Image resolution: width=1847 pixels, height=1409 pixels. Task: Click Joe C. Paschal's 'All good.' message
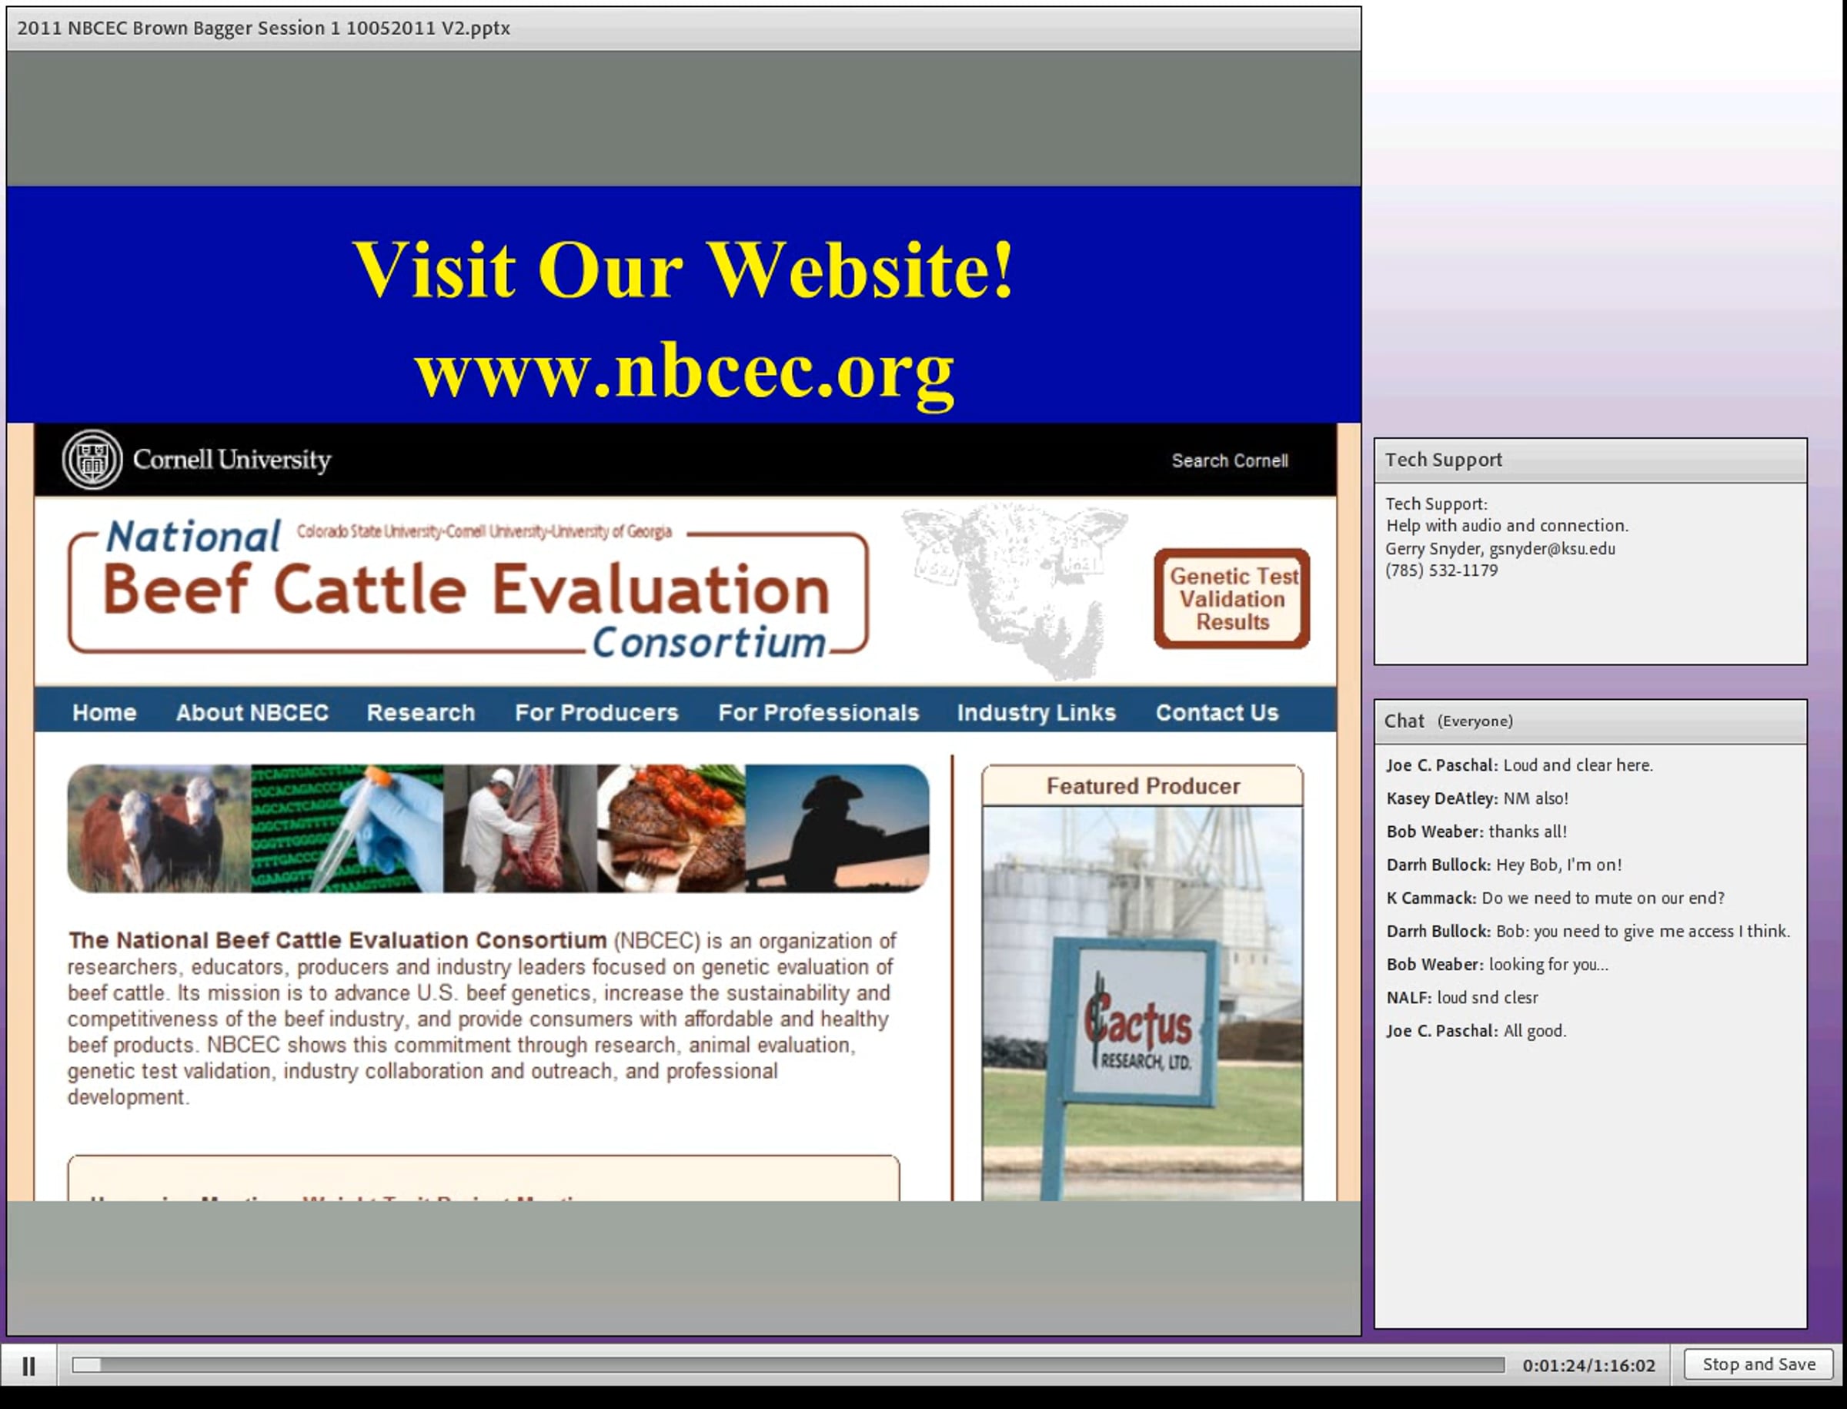pyautogui.click(x=1475, y=1031)
